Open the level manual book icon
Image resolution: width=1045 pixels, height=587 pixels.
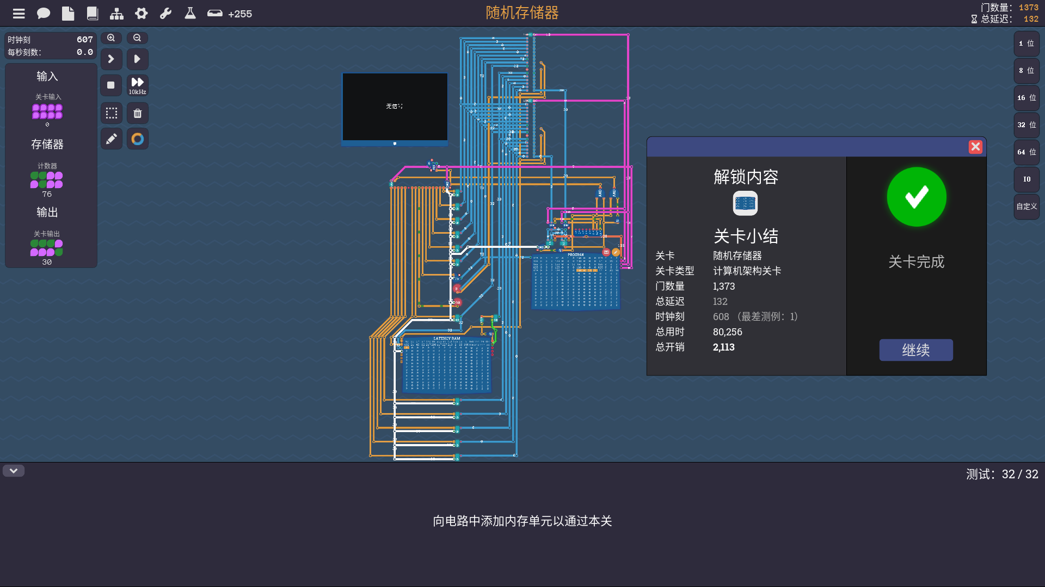coord(93,14)
